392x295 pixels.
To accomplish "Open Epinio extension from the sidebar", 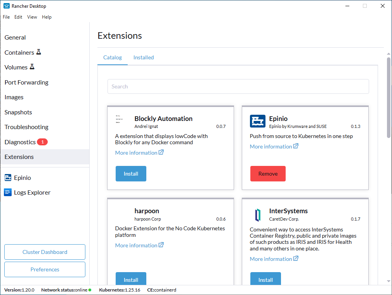I will tap(22, 178).
